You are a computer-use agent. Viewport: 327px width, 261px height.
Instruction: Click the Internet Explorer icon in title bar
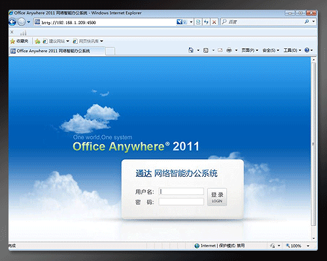pyautogui.click(x=10, y=13)
